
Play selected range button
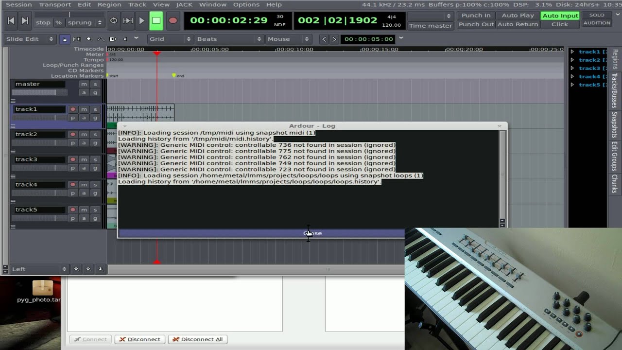(x=128, y=20)
